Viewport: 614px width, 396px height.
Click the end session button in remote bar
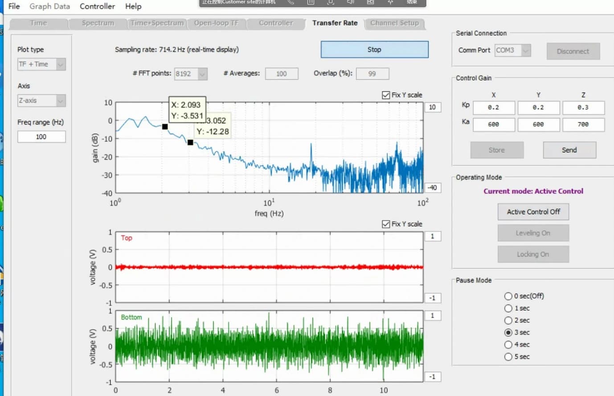(412, 2)
